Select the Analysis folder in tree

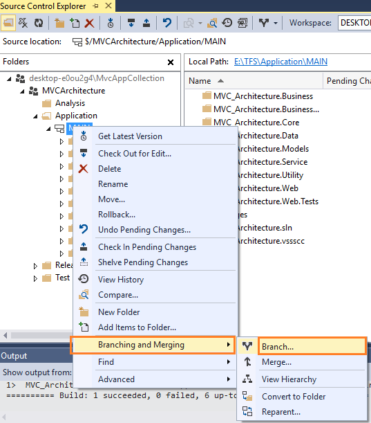pyautogui.click(x=70, y=103)
